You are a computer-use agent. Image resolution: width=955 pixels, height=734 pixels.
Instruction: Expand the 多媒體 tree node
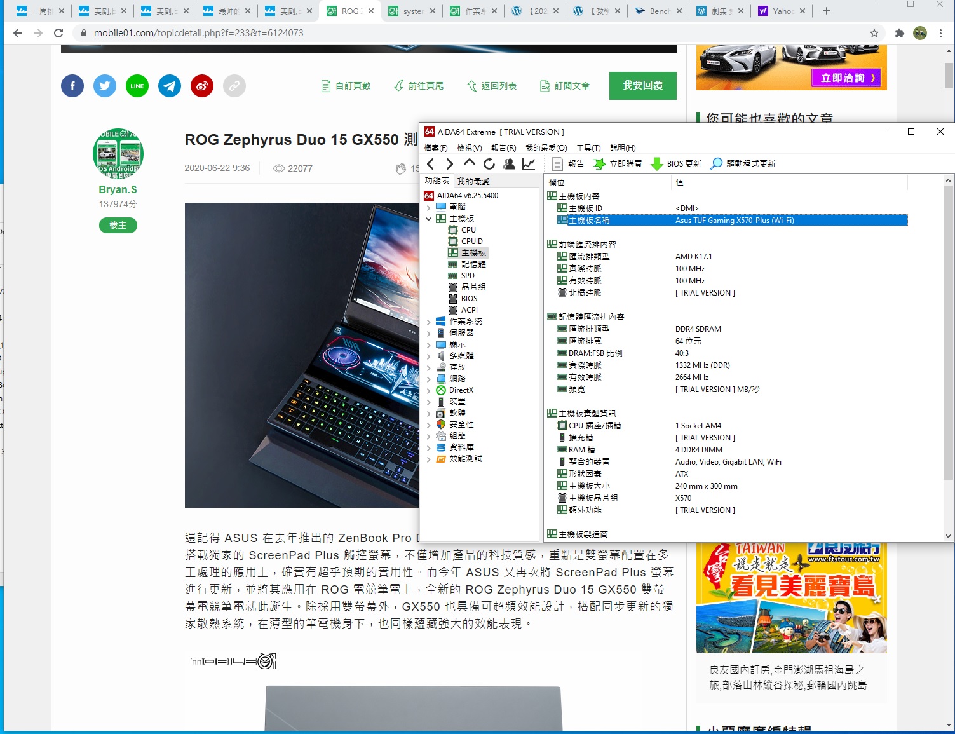428,356
